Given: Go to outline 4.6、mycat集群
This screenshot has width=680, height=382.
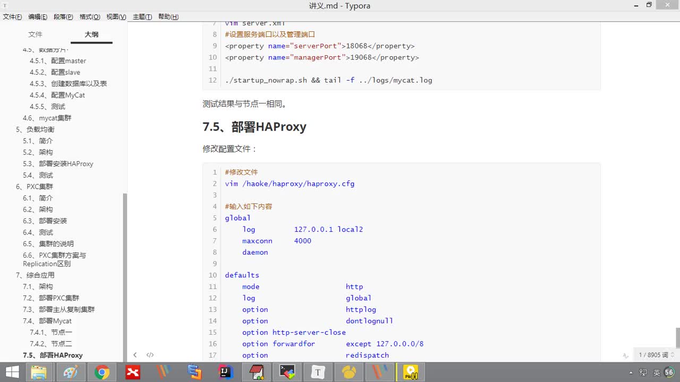Looking at the screenshot, I should coord(47,118).
